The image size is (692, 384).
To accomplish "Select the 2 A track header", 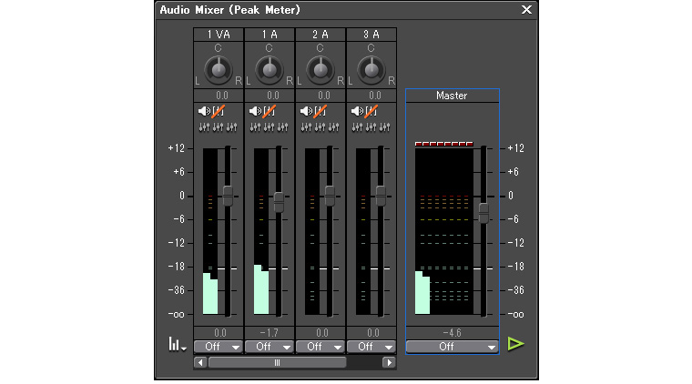I will pyautogui.click(x=320, y=35).
